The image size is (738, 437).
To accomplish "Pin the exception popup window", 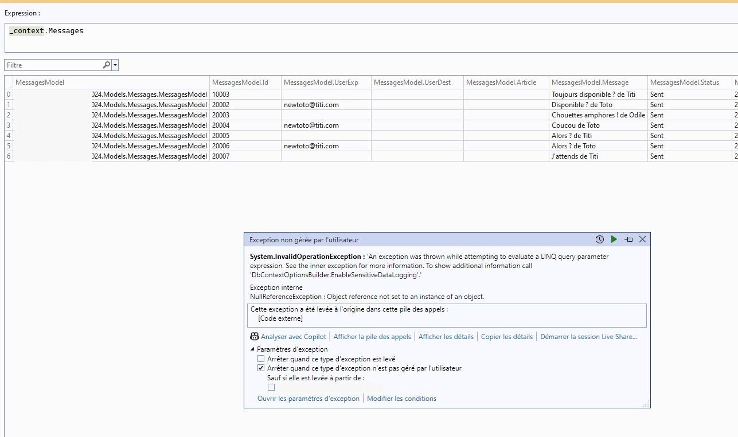I will point(628,239).
